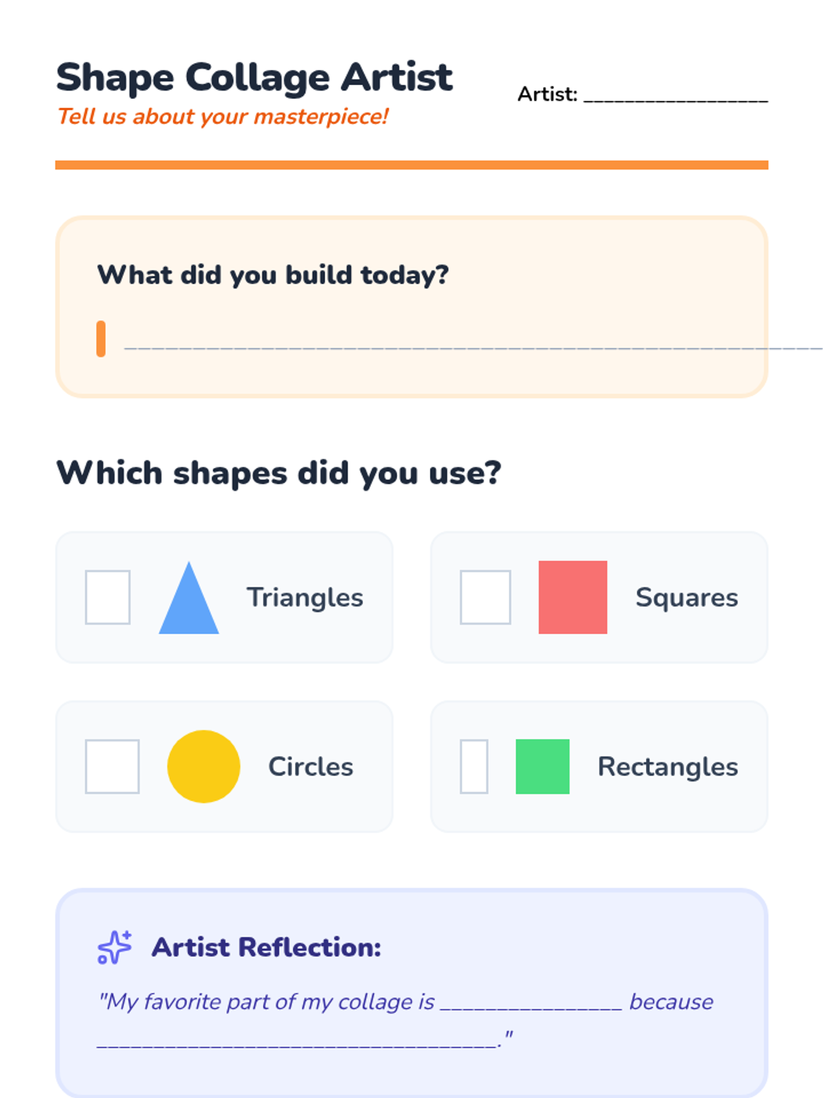Click the green rectangle shape icon
This screenshot has height=1098, width=823.
tap(542, 767)
